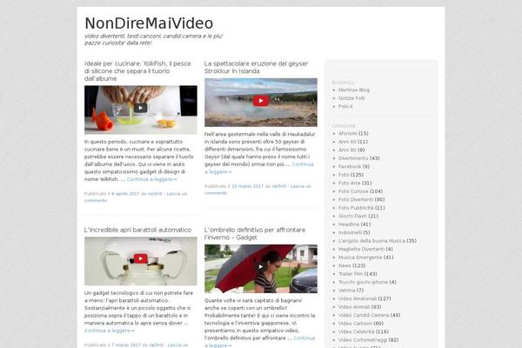Play the umbrella gadget video
522x348 pixels.
pyautogui.click(x=261, y=266)
